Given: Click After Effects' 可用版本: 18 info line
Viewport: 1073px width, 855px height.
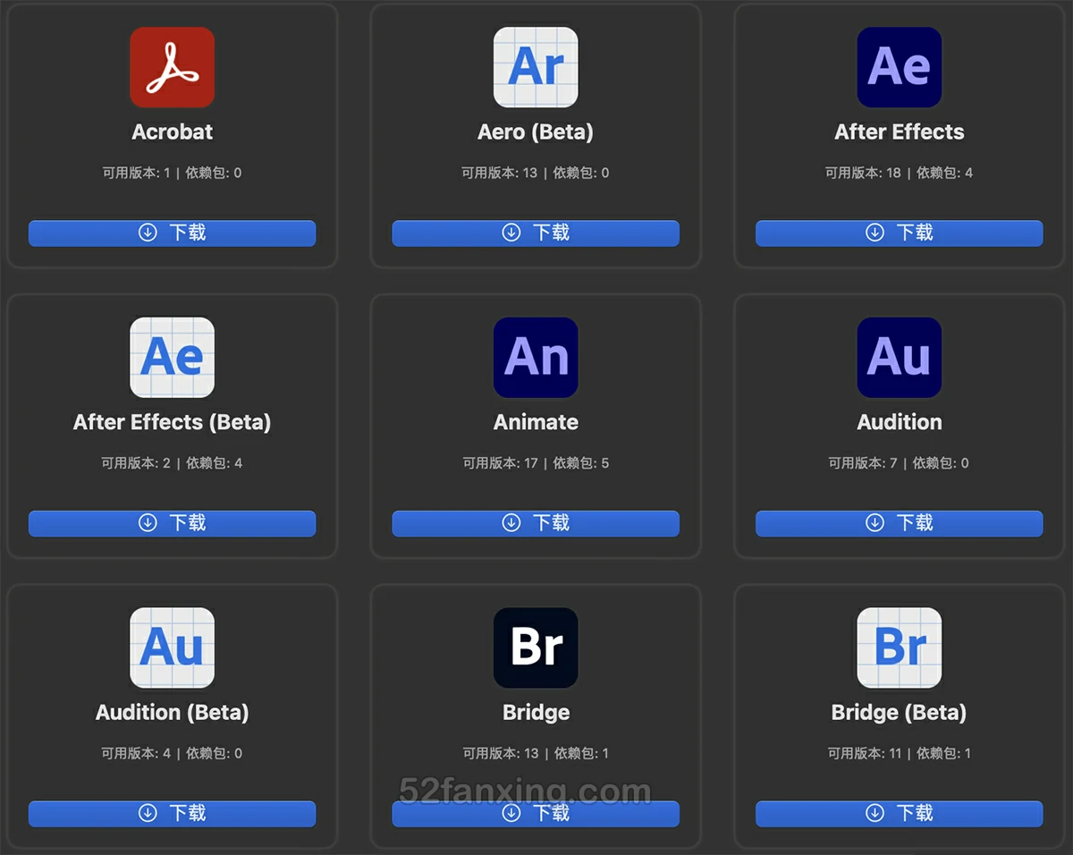Looking at the screenshot, I should click(900, 173).
